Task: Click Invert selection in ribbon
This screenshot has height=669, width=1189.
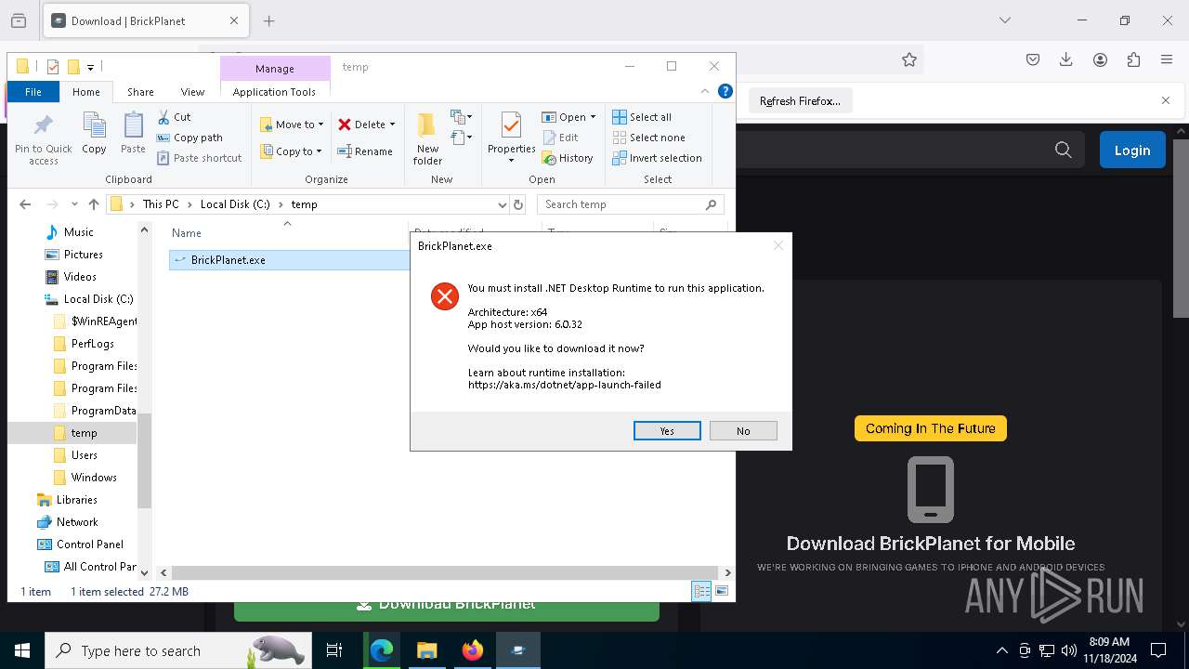Action: [657, 158]
